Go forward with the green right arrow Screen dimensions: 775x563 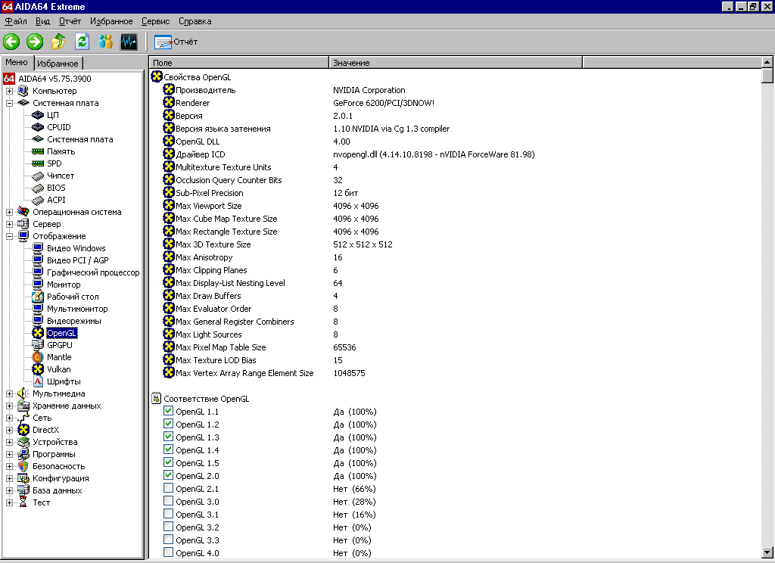coord(35,42)
